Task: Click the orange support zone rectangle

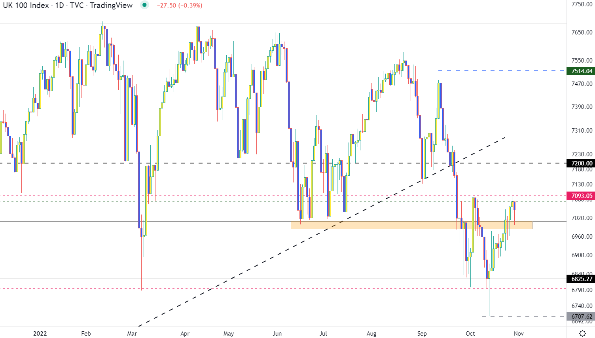Action: click(412, 225)
